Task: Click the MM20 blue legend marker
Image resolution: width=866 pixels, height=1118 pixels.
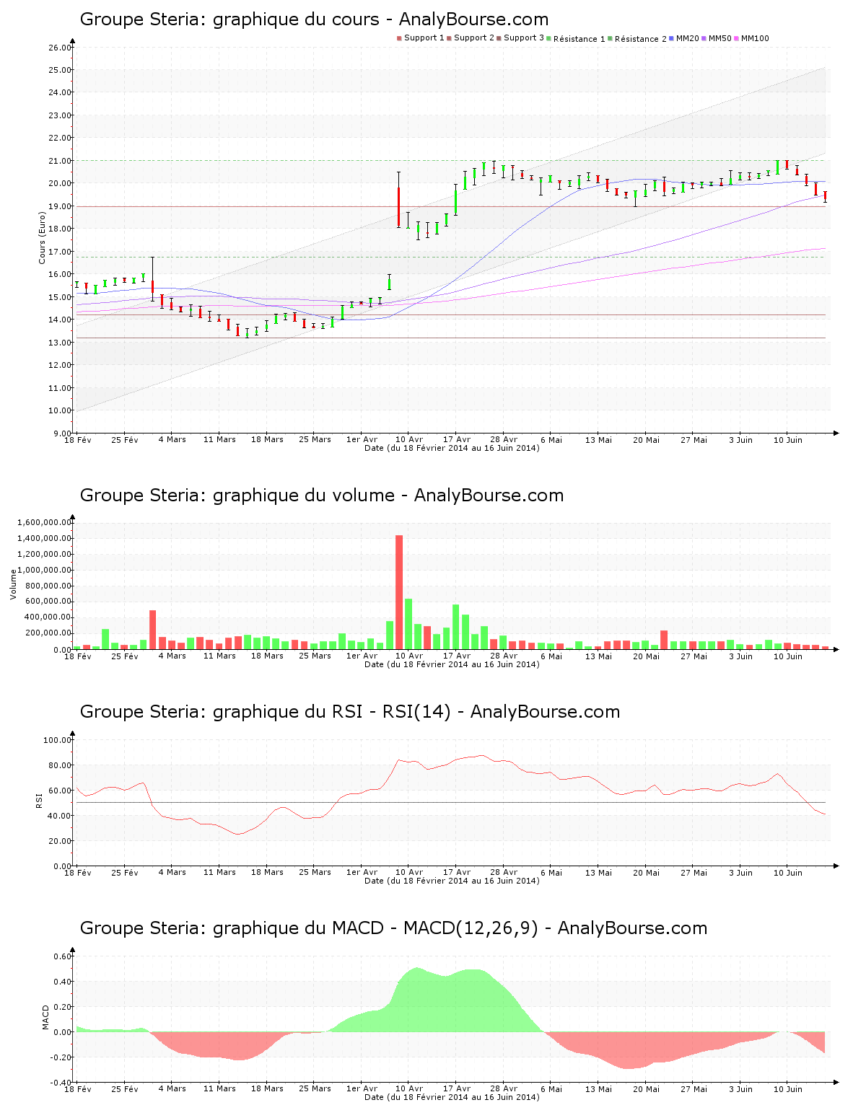Action: coord(672,38)
